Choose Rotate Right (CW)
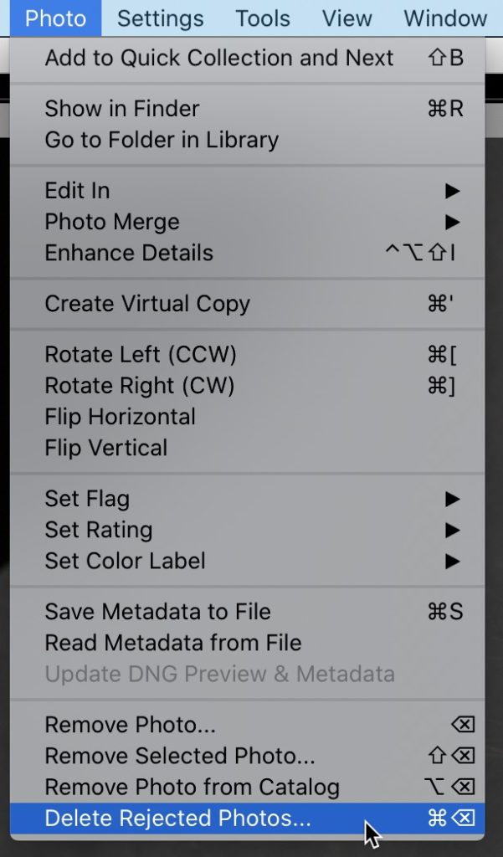This screenshot has width=503, height=857. [x=140, y=386]
